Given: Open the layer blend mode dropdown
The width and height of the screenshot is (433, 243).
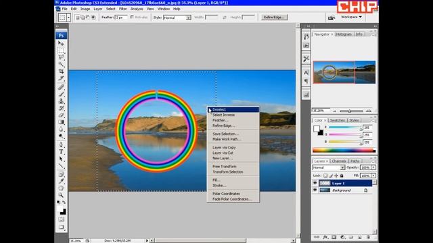Looking at the screenshot, I should coord(342,167).
